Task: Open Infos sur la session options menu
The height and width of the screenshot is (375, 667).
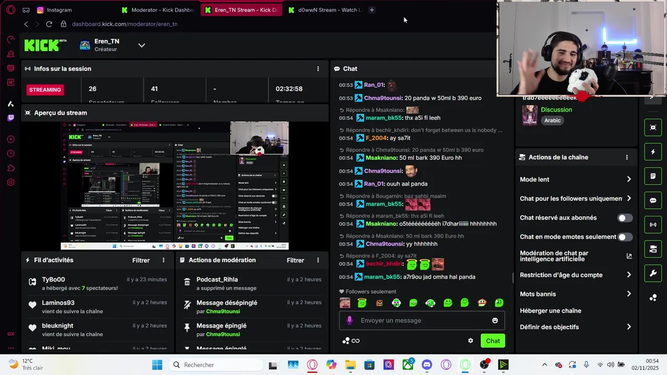Action: [318, 69]
